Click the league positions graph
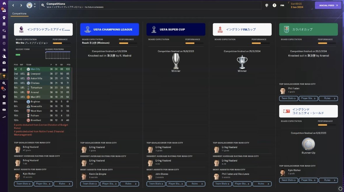 58,55
